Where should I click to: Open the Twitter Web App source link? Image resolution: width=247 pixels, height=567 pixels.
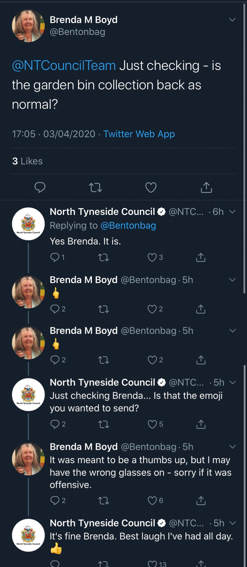[139, 134]
